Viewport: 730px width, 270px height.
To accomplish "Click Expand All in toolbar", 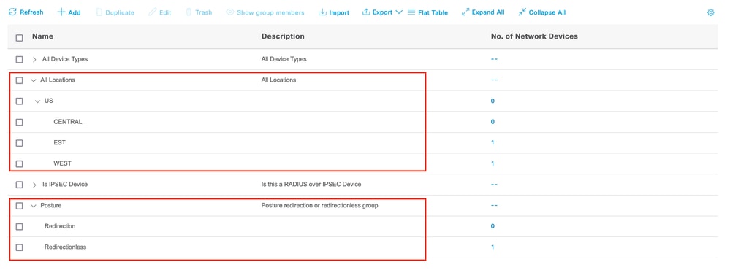I will tap(483, 12).
